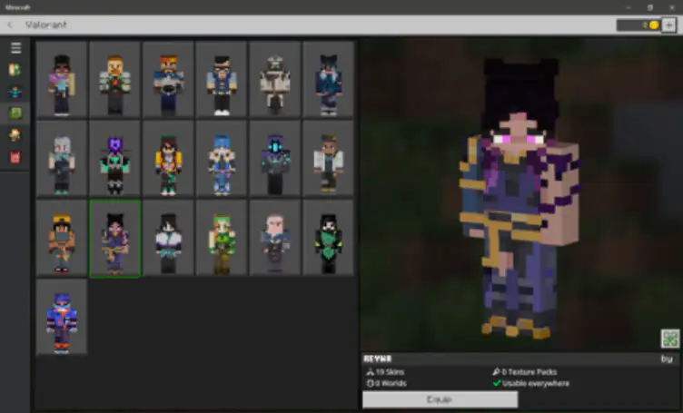Click the coin balance display
Screen dimensions: 683x413
(x=638, y=25)
